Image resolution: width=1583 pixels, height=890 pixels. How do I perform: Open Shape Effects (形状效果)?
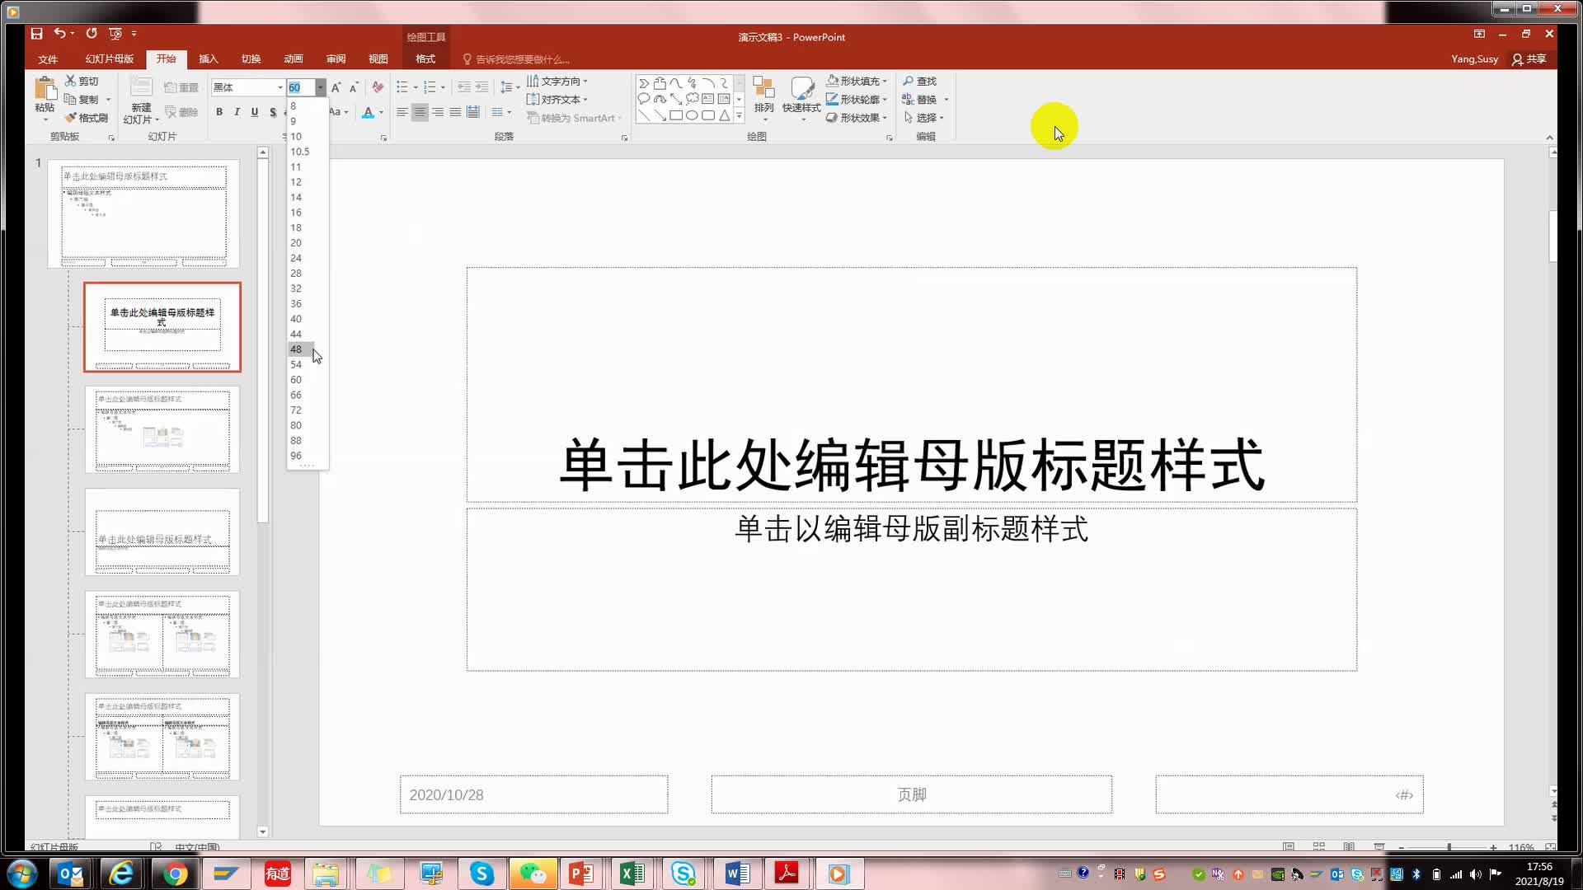point(855,117)
